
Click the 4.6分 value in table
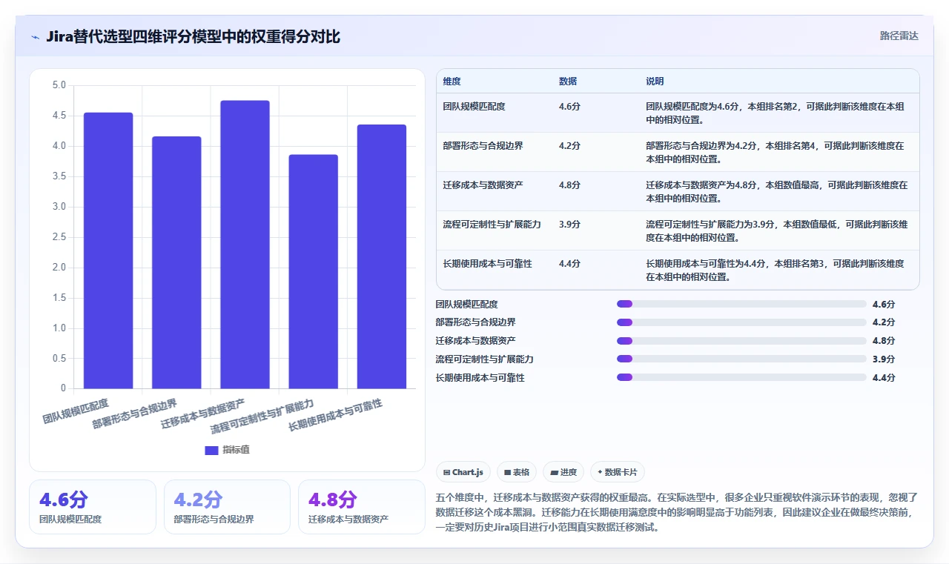coord(569,107)
